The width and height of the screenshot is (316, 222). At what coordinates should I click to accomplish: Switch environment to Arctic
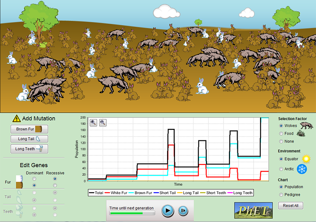click(281, 169)
